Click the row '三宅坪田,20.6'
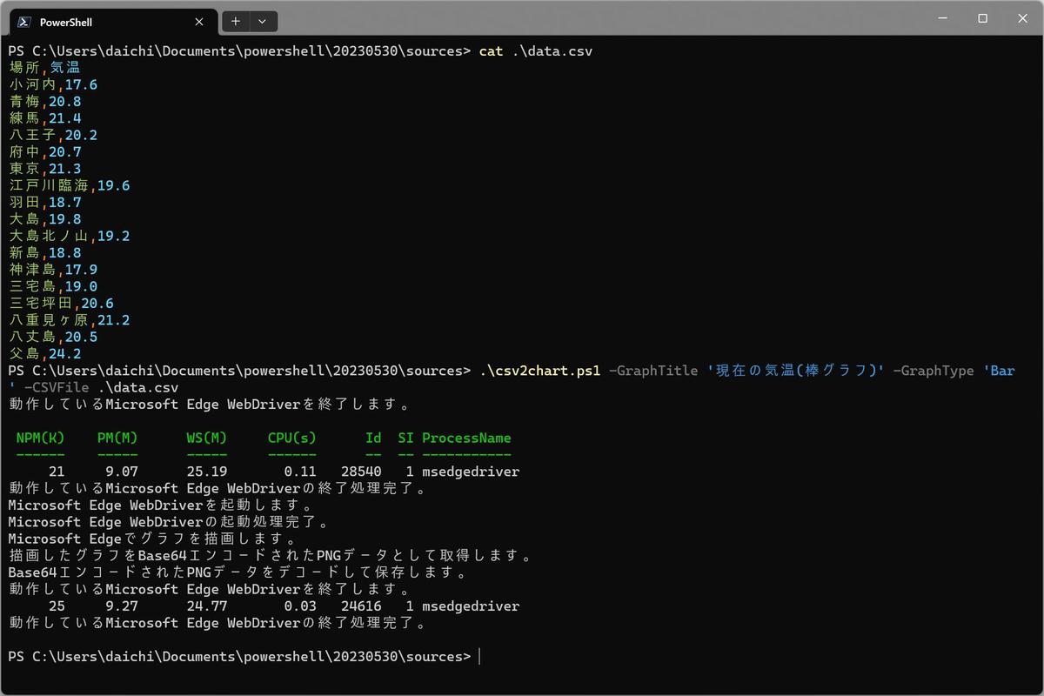Screen dimensions: 1044x696 [62, 303]
